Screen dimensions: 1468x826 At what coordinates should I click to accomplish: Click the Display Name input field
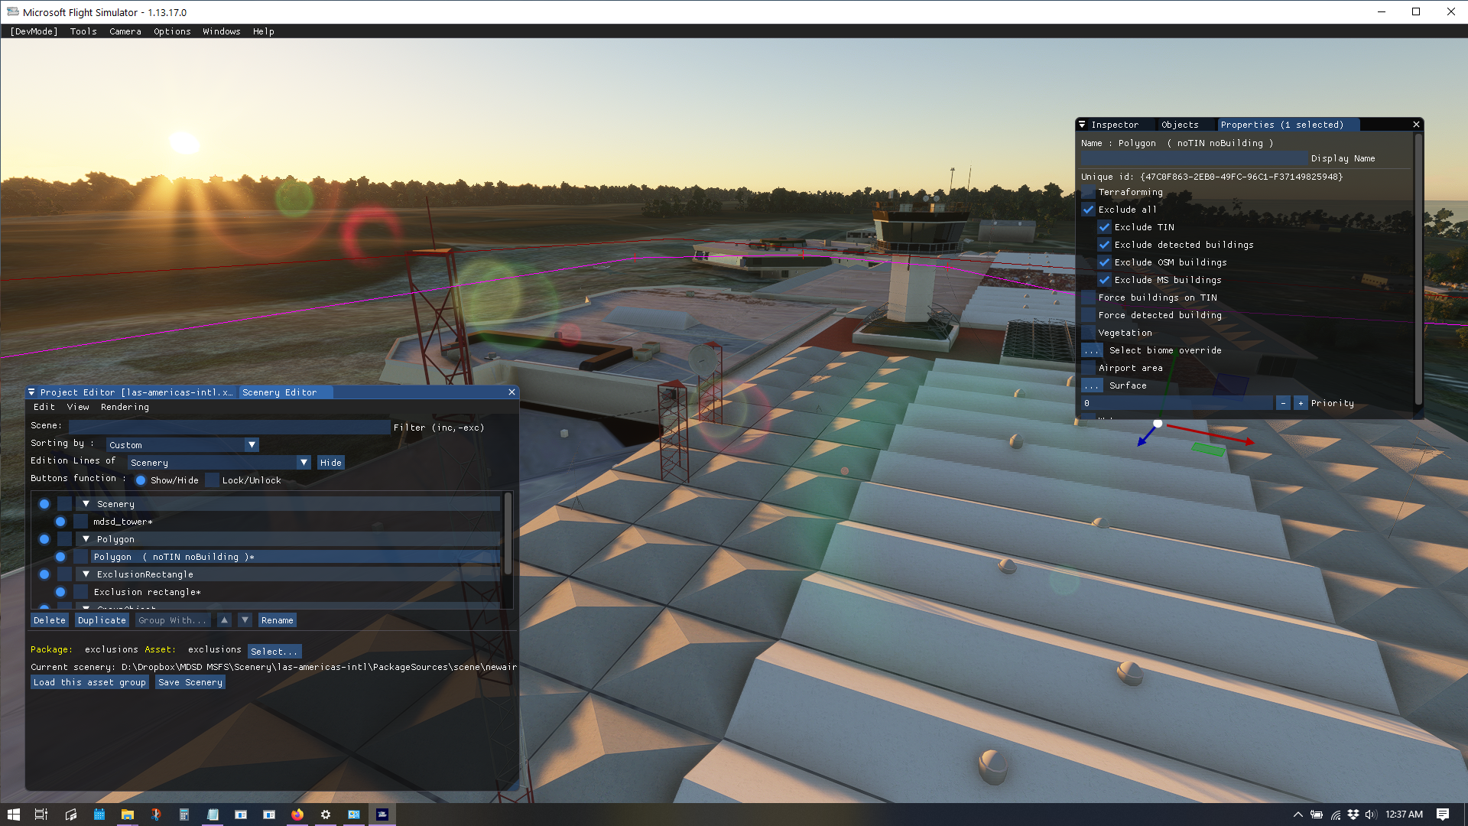click(x=1194, y=158)
